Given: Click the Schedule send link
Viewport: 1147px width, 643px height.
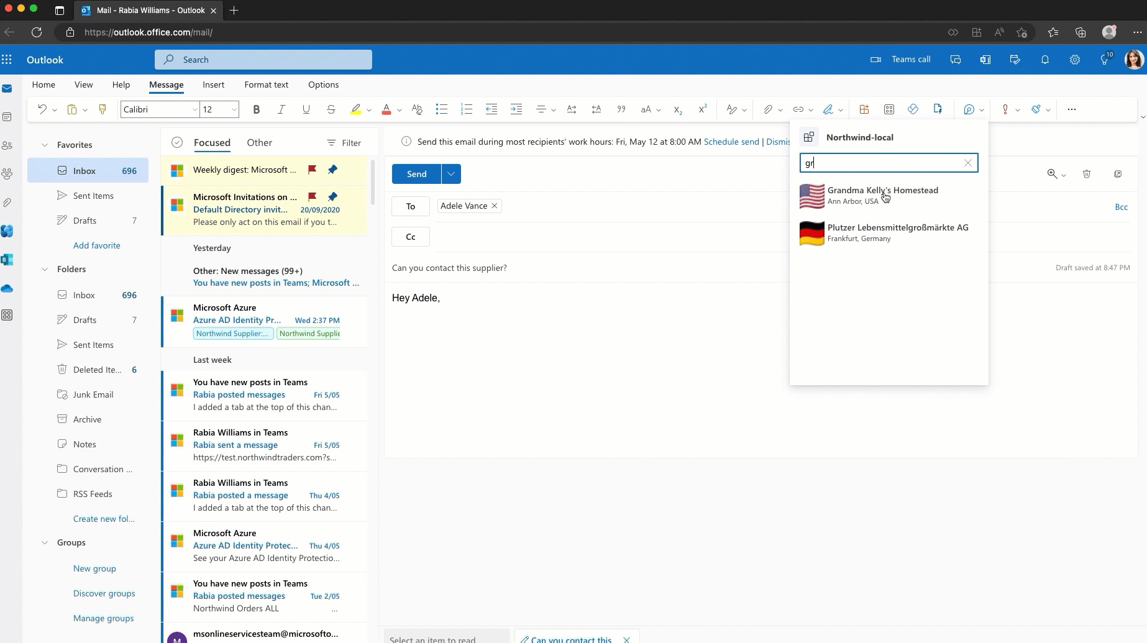Looking at the screenshot, I should pyautogui.click(x=731, y=142).
